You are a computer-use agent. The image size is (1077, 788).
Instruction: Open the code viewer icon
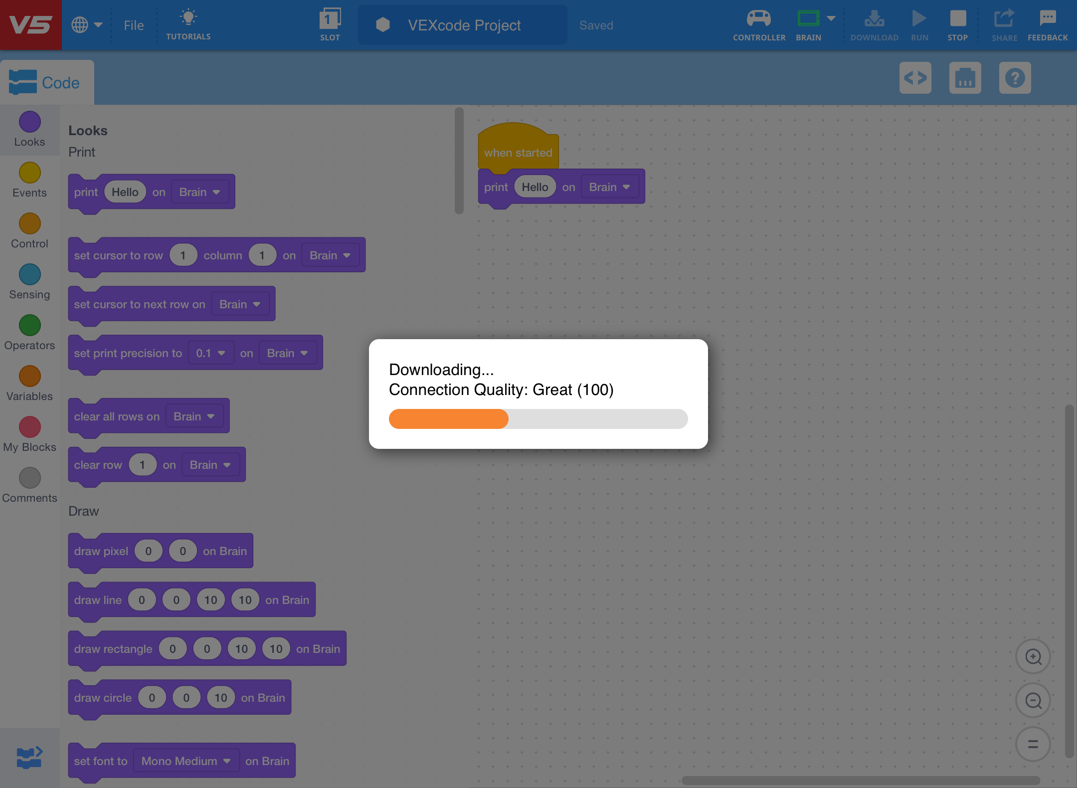915,78
